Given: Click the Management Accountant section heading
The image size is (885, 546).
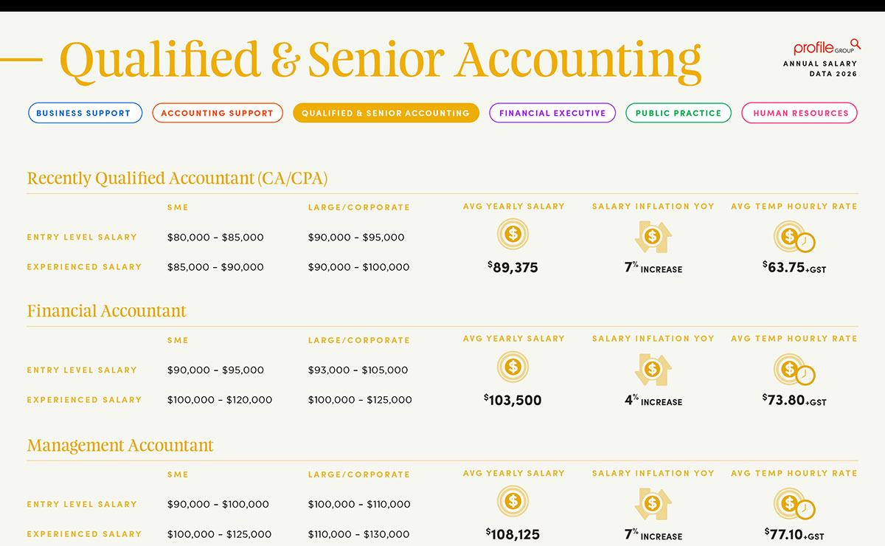Looking at the screenshot, I should tap(120, 446).
